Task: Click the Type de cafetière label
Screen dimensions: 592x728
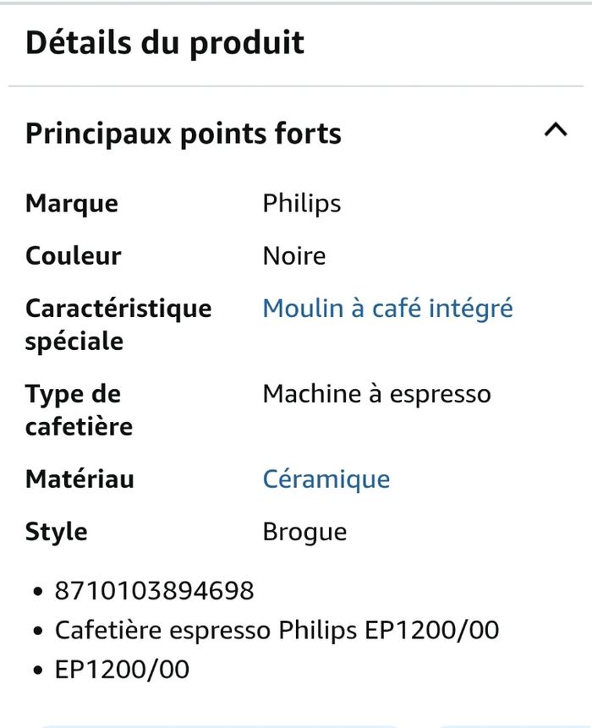Action: [x=78, y=410]
